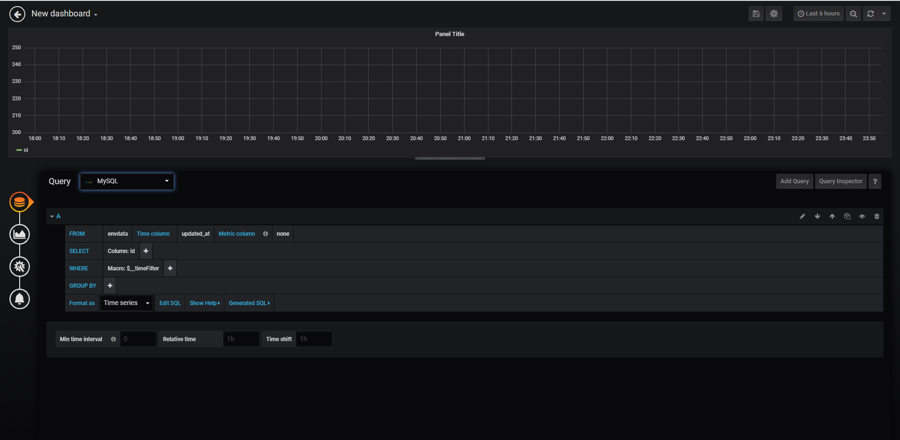Click the Add Query button
Image resolution: width=900 pixels, height=440 pixels.
pyautogui.click(x=795, y=181)
